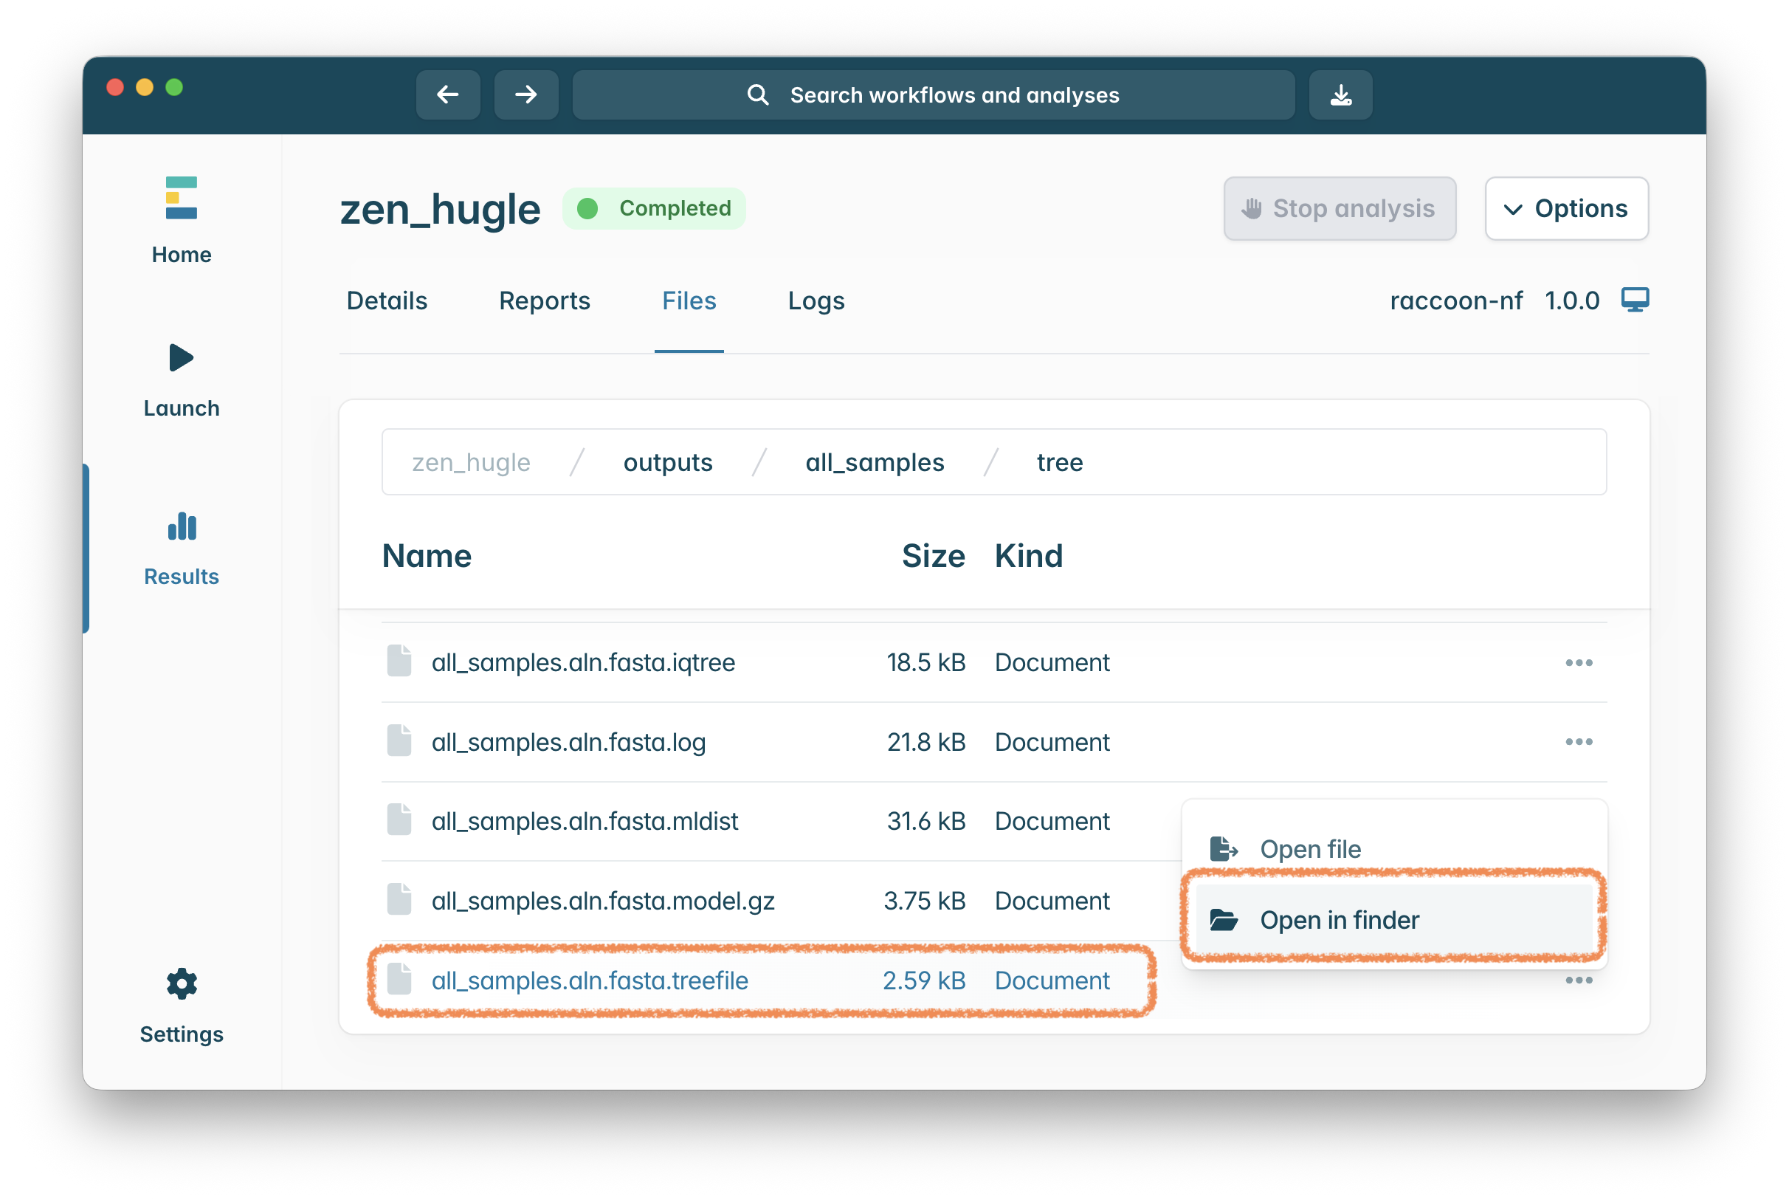Viewport: 1789px width, 1199px height.
Task: Click the back navigation arrow
Action: (x=448, y=95)
